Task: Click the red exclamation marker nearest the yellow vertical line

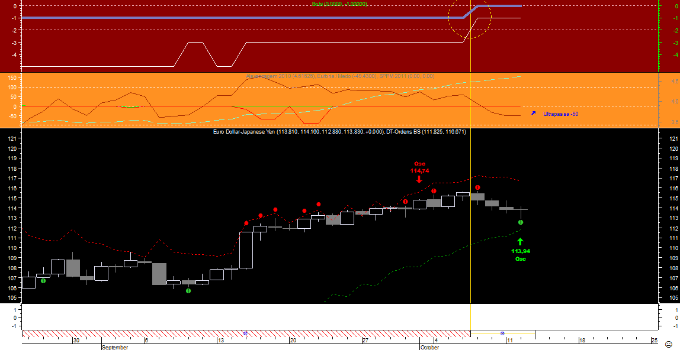Action: [477, 188]
